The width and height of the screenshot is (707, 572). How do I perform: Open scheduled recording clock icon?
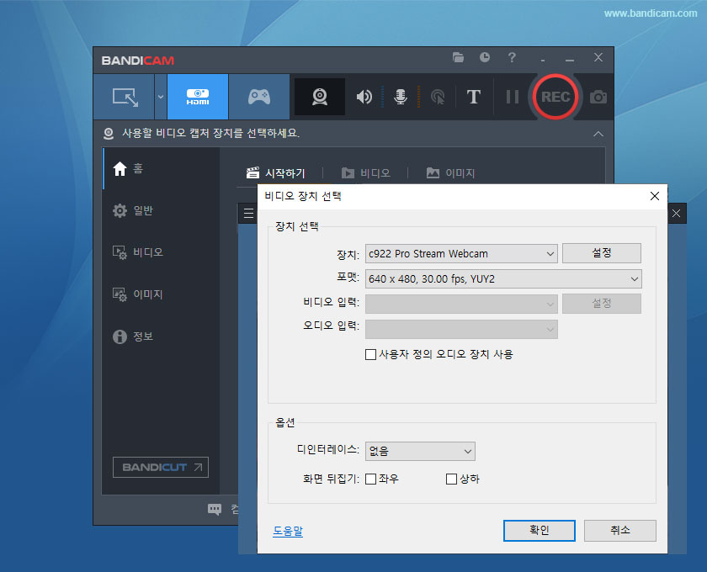pyautogui.click(x=485, y=57)
